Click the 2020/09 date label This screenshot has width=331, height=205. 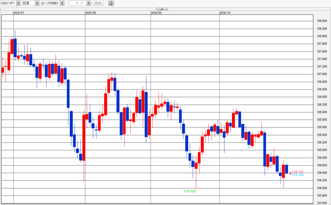[x=156, y=13]
